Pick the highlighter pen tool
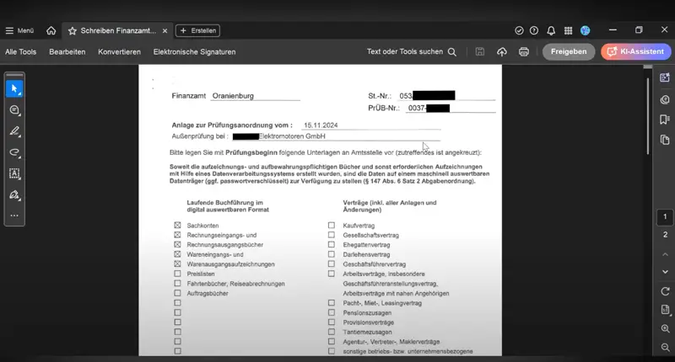Screen dimensions: 675x362 click(14, 131)
